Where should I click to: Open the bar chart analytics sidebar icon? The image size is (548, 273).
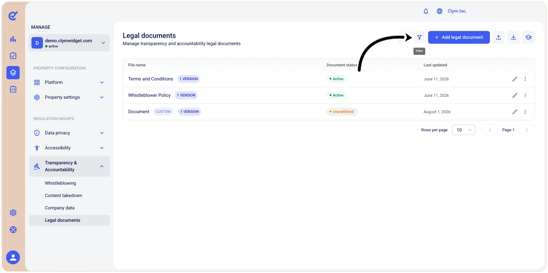click(13, 39)
